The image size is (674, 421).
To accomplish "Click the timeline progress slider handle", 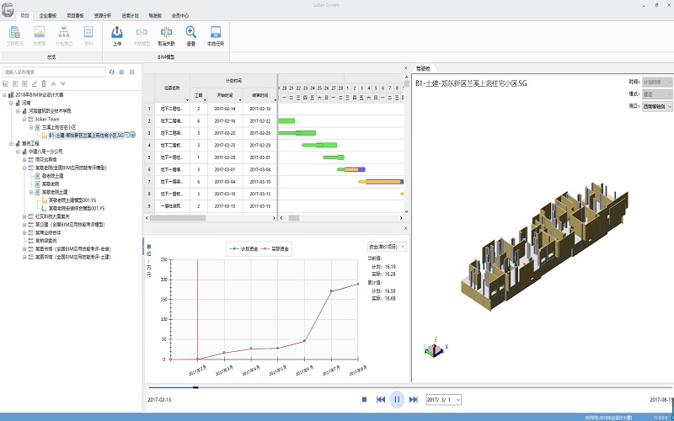I will pos(195,387).
